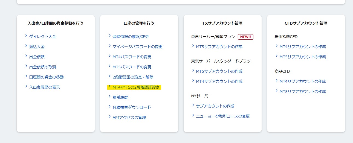Click the FXサブアカウント管理 heading
353x143 pixels.
point(222,23)
